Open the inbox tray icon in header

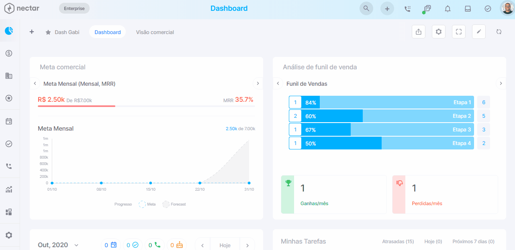pyautogui.click(x=468, y=8)
